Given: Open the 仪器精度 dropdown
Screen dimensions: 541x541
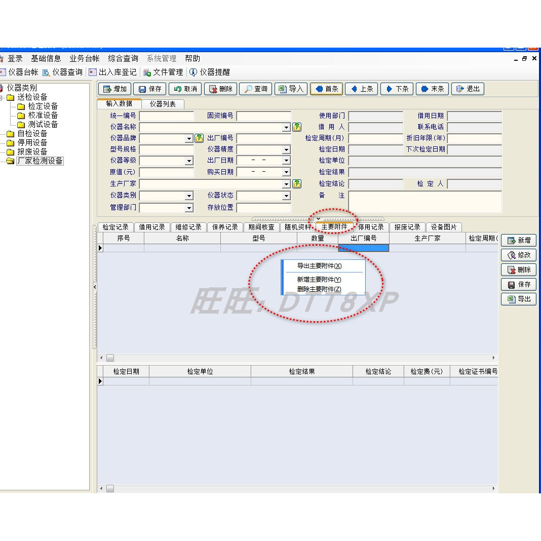Looking at the screenshot, I should (286, 150).
